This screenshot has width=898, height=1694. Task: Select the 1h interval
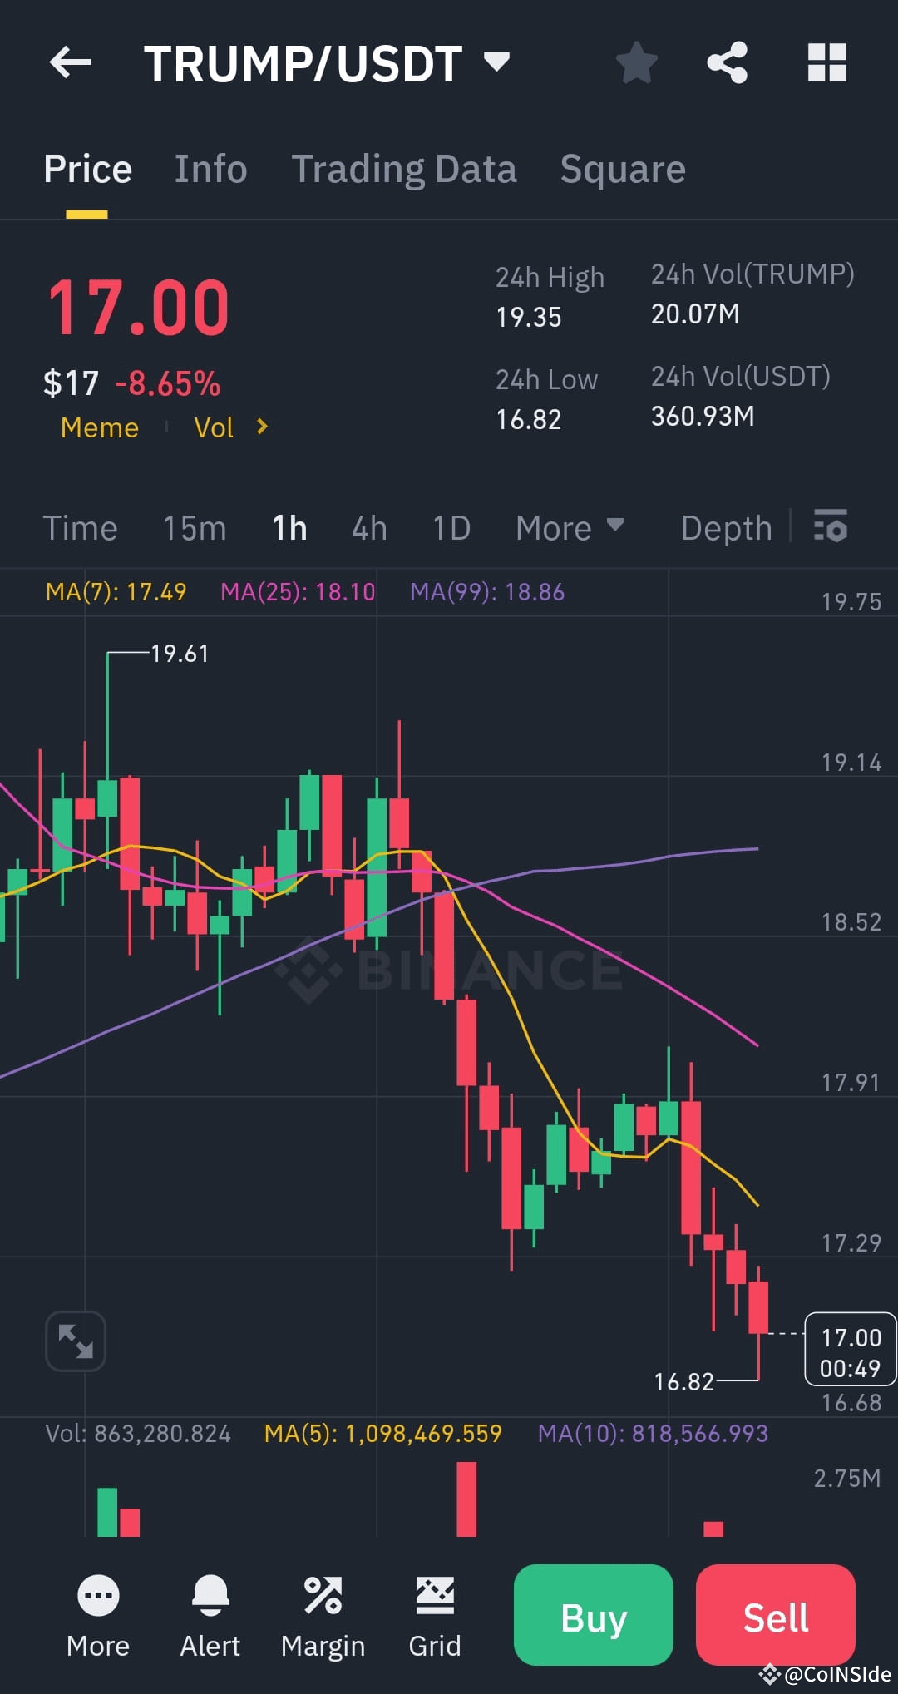289,528
